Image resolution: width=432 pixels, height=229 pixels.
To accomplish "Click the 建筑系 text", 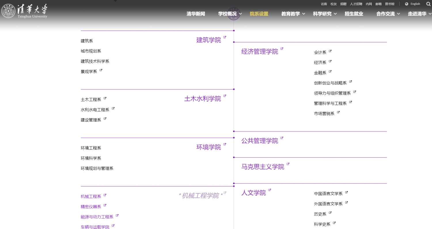I will coord(87,41).
